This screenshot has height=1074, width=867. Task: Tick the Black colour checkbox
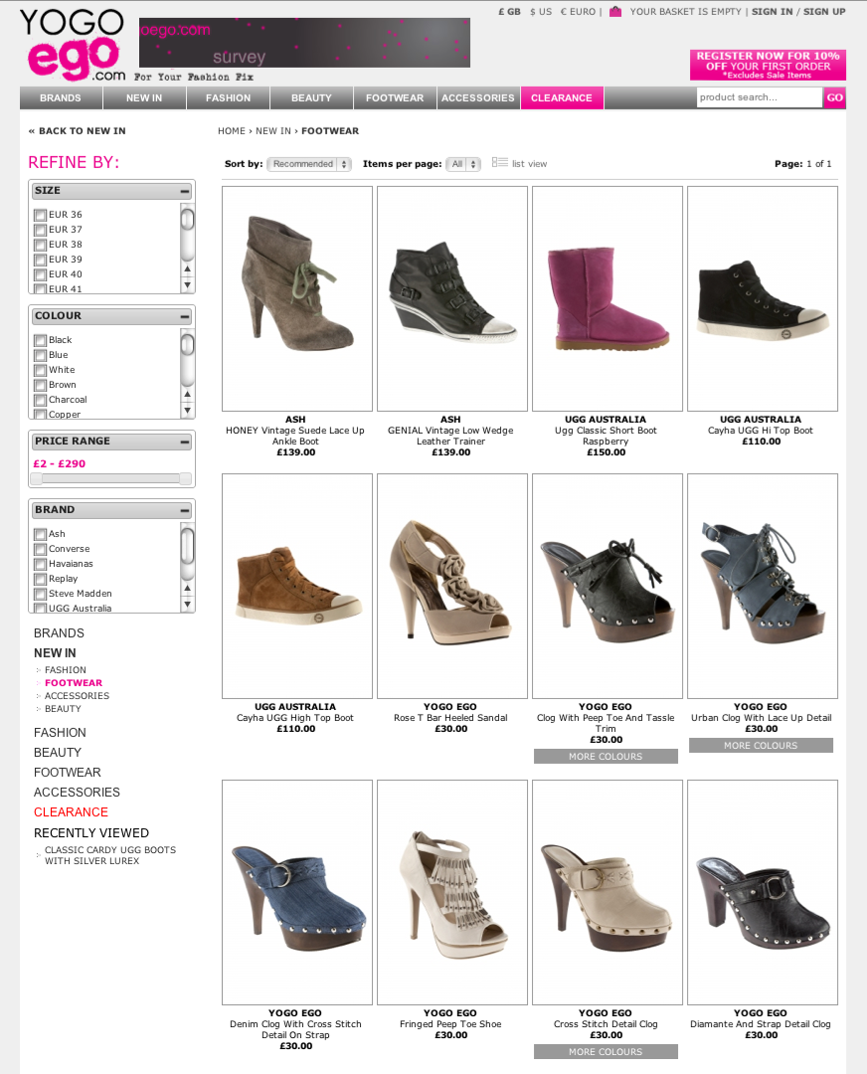[x=41, y=340]
